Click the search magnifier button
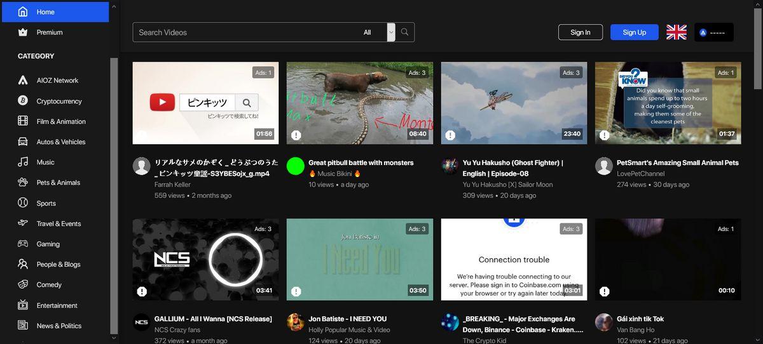This screenshot has height=344, width=763. (405, 32)
